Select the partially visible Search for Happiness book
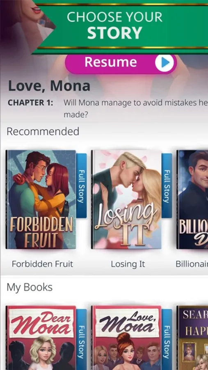The width and height of the screenshot is (208, 370). tap(192, 338)
